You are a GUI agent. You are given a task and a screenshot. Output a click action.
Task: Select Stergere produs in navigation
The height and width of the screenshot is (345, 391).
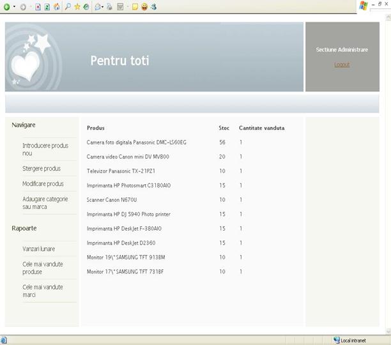42,169
